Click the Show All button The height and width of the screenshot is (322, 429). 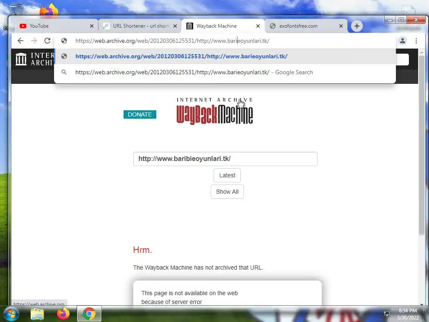tap(227, 192)
